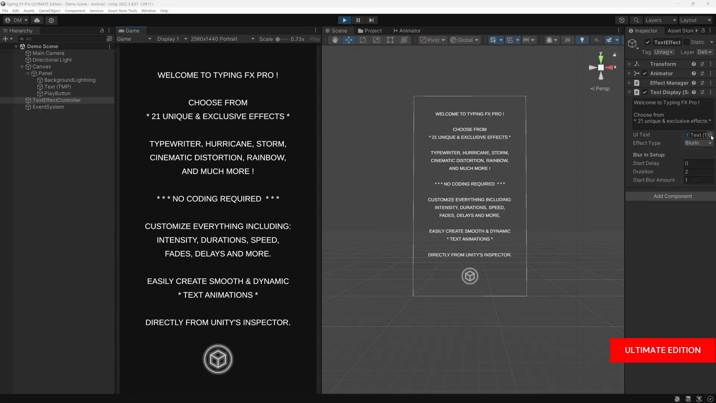This screenshot has height=403, width=716.
Task: Open the Undo History icon in the toolbar
Action: pyautogui.click(x=622, y=20)
